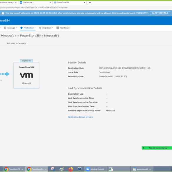Screen dimensions: 172x172
Task: Open the Snipping Tool from taskbar
Action: point(53,169)
